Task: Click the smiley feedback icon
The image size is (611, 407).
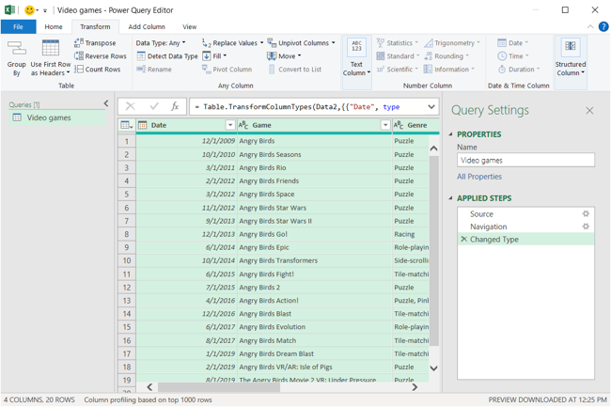Action: [30, 10]
